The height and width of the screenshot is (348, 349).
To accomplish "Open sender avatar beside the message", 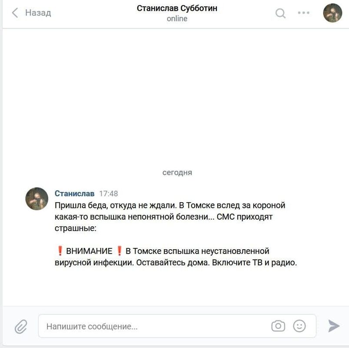I will click(x=37, y=198).
